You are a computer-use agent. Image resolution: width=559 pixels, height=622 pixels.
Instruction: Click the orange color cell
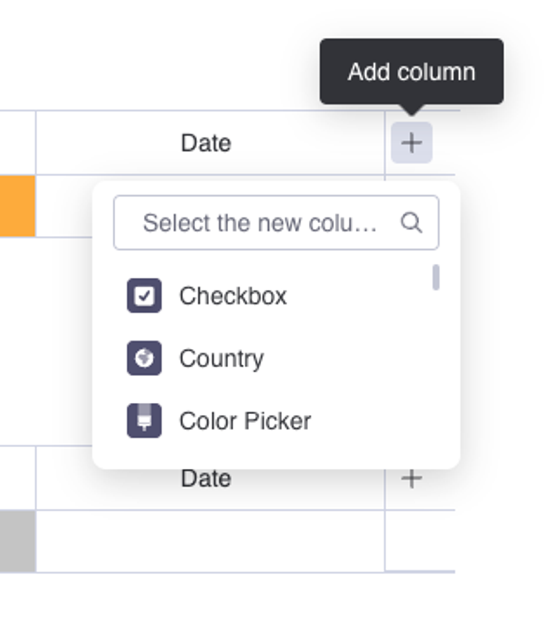tap(18, 206)
